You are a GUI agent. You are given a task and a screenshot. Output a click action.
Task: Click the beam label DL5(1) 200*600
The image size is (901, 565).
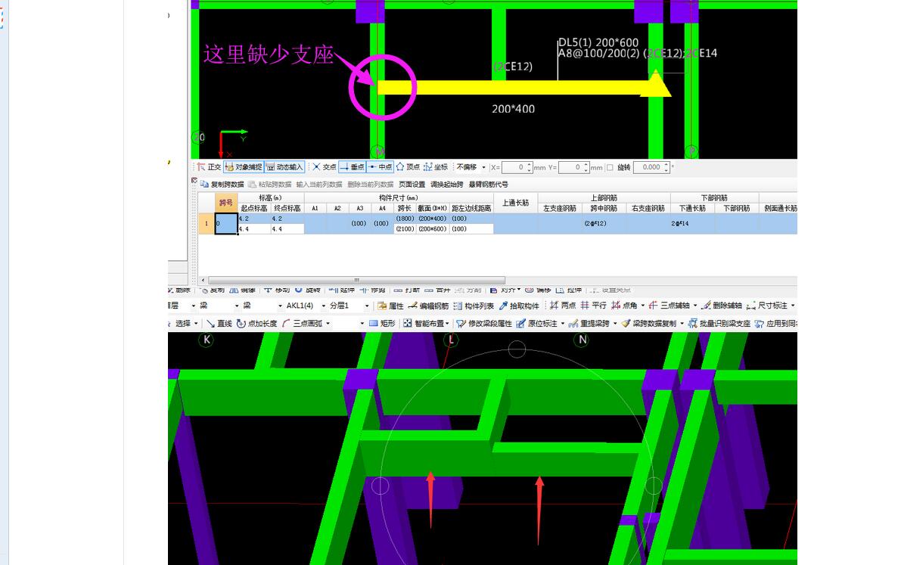tap(598, 42)
